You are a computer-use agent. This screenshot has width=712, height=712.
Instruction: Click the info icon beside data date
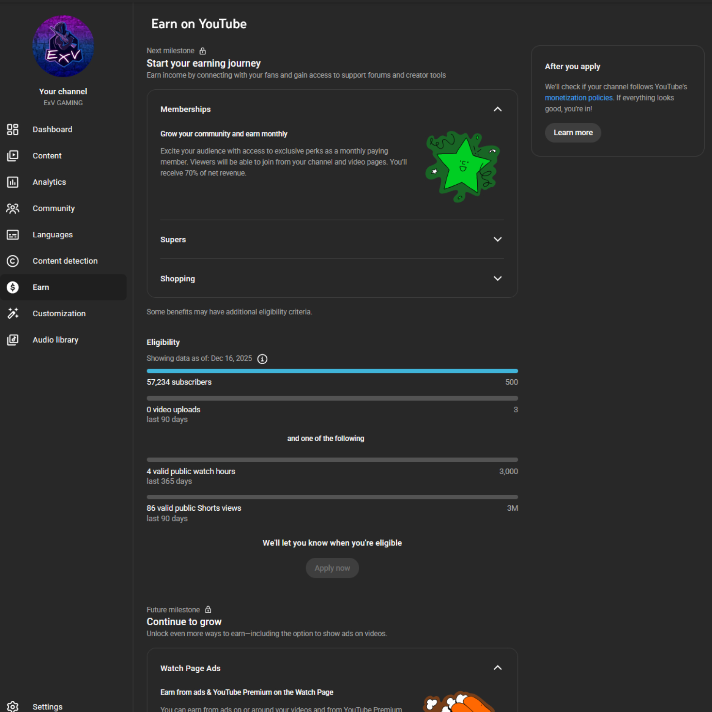(262, 359)
